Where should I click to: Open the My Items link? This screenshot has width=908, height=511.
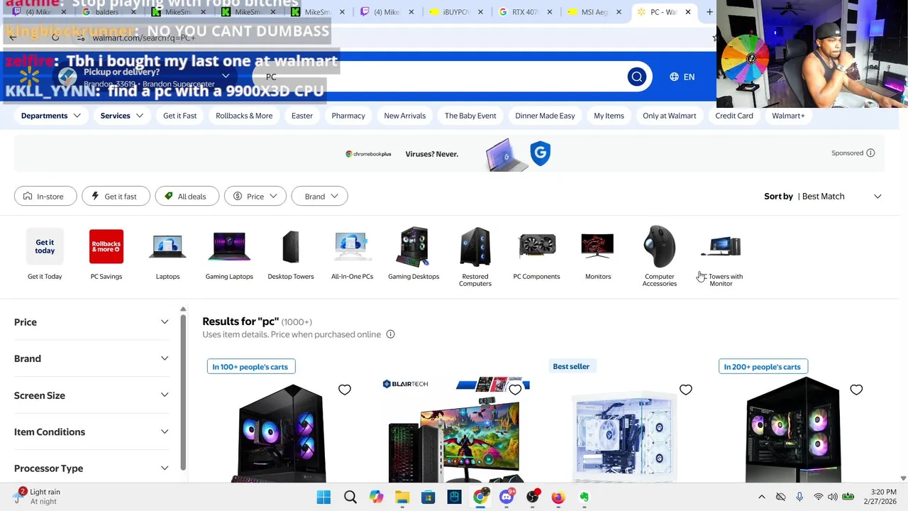pos(609,116)
